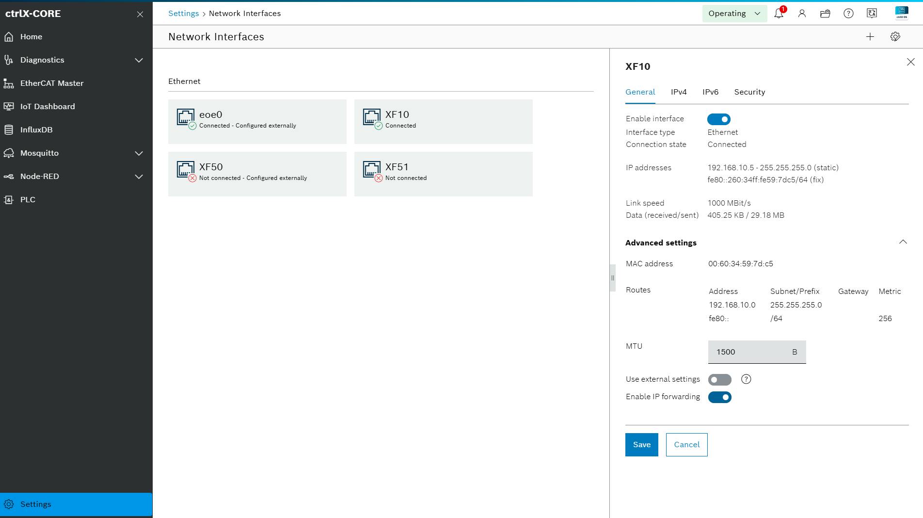The image size is (923, 518).
Task: Close the XF10 details panel
Action: click(911, 62)
